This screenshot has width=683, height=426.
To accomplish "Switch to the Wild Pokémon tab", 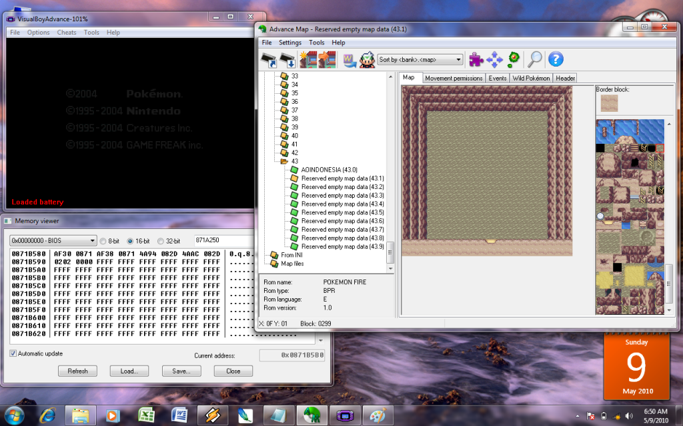I will [531, 79].
